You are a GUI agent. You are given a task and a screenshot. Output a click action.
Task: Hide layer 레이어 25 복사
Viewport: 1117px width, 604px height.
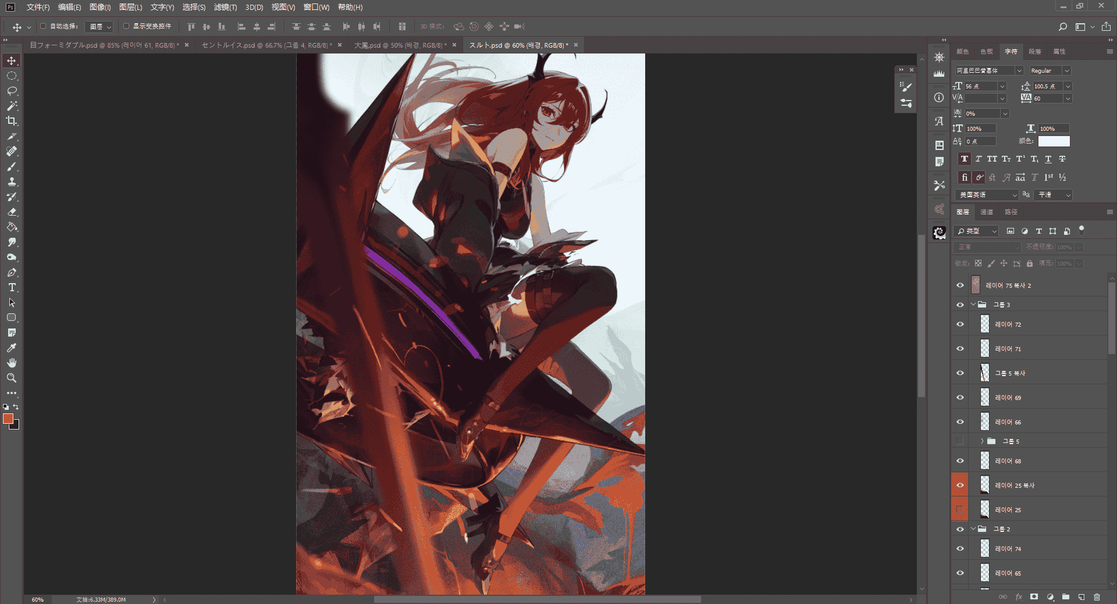[x=960, y=485]
